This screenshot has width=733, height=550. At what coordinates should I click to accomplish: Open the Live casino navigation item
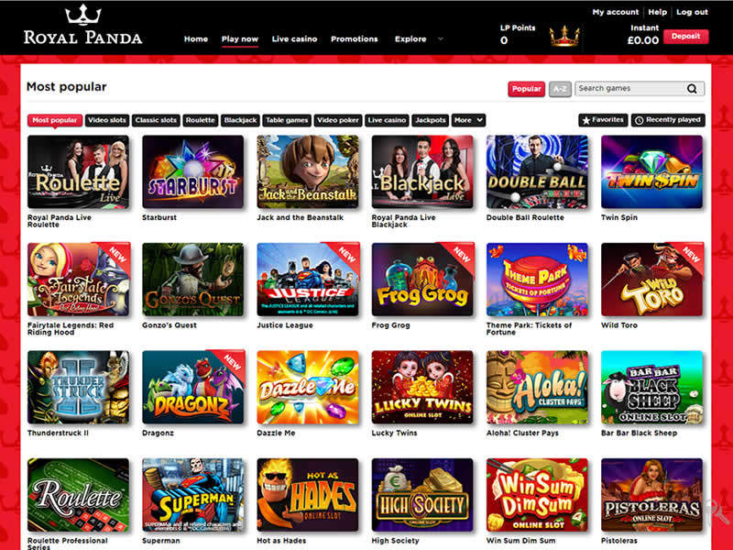(294, 39)
